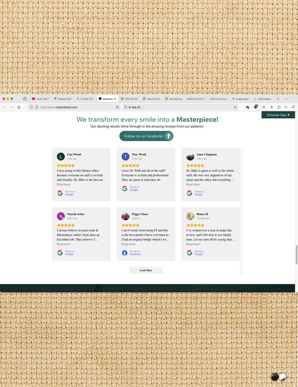Image resolution: width=298 pixels, height=387 pixels.
Task: Close the Masterpiece tab
Action: coord(115,99)
